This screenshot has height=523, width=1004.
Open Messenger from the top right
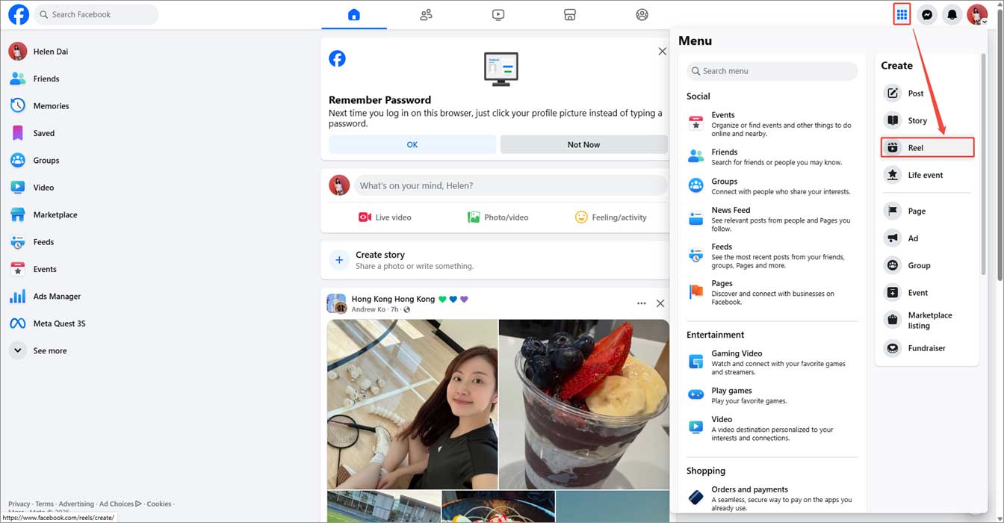coord(927,14)
